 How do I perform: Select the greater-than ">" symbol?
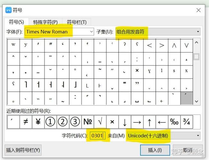(x=162, y=45)
